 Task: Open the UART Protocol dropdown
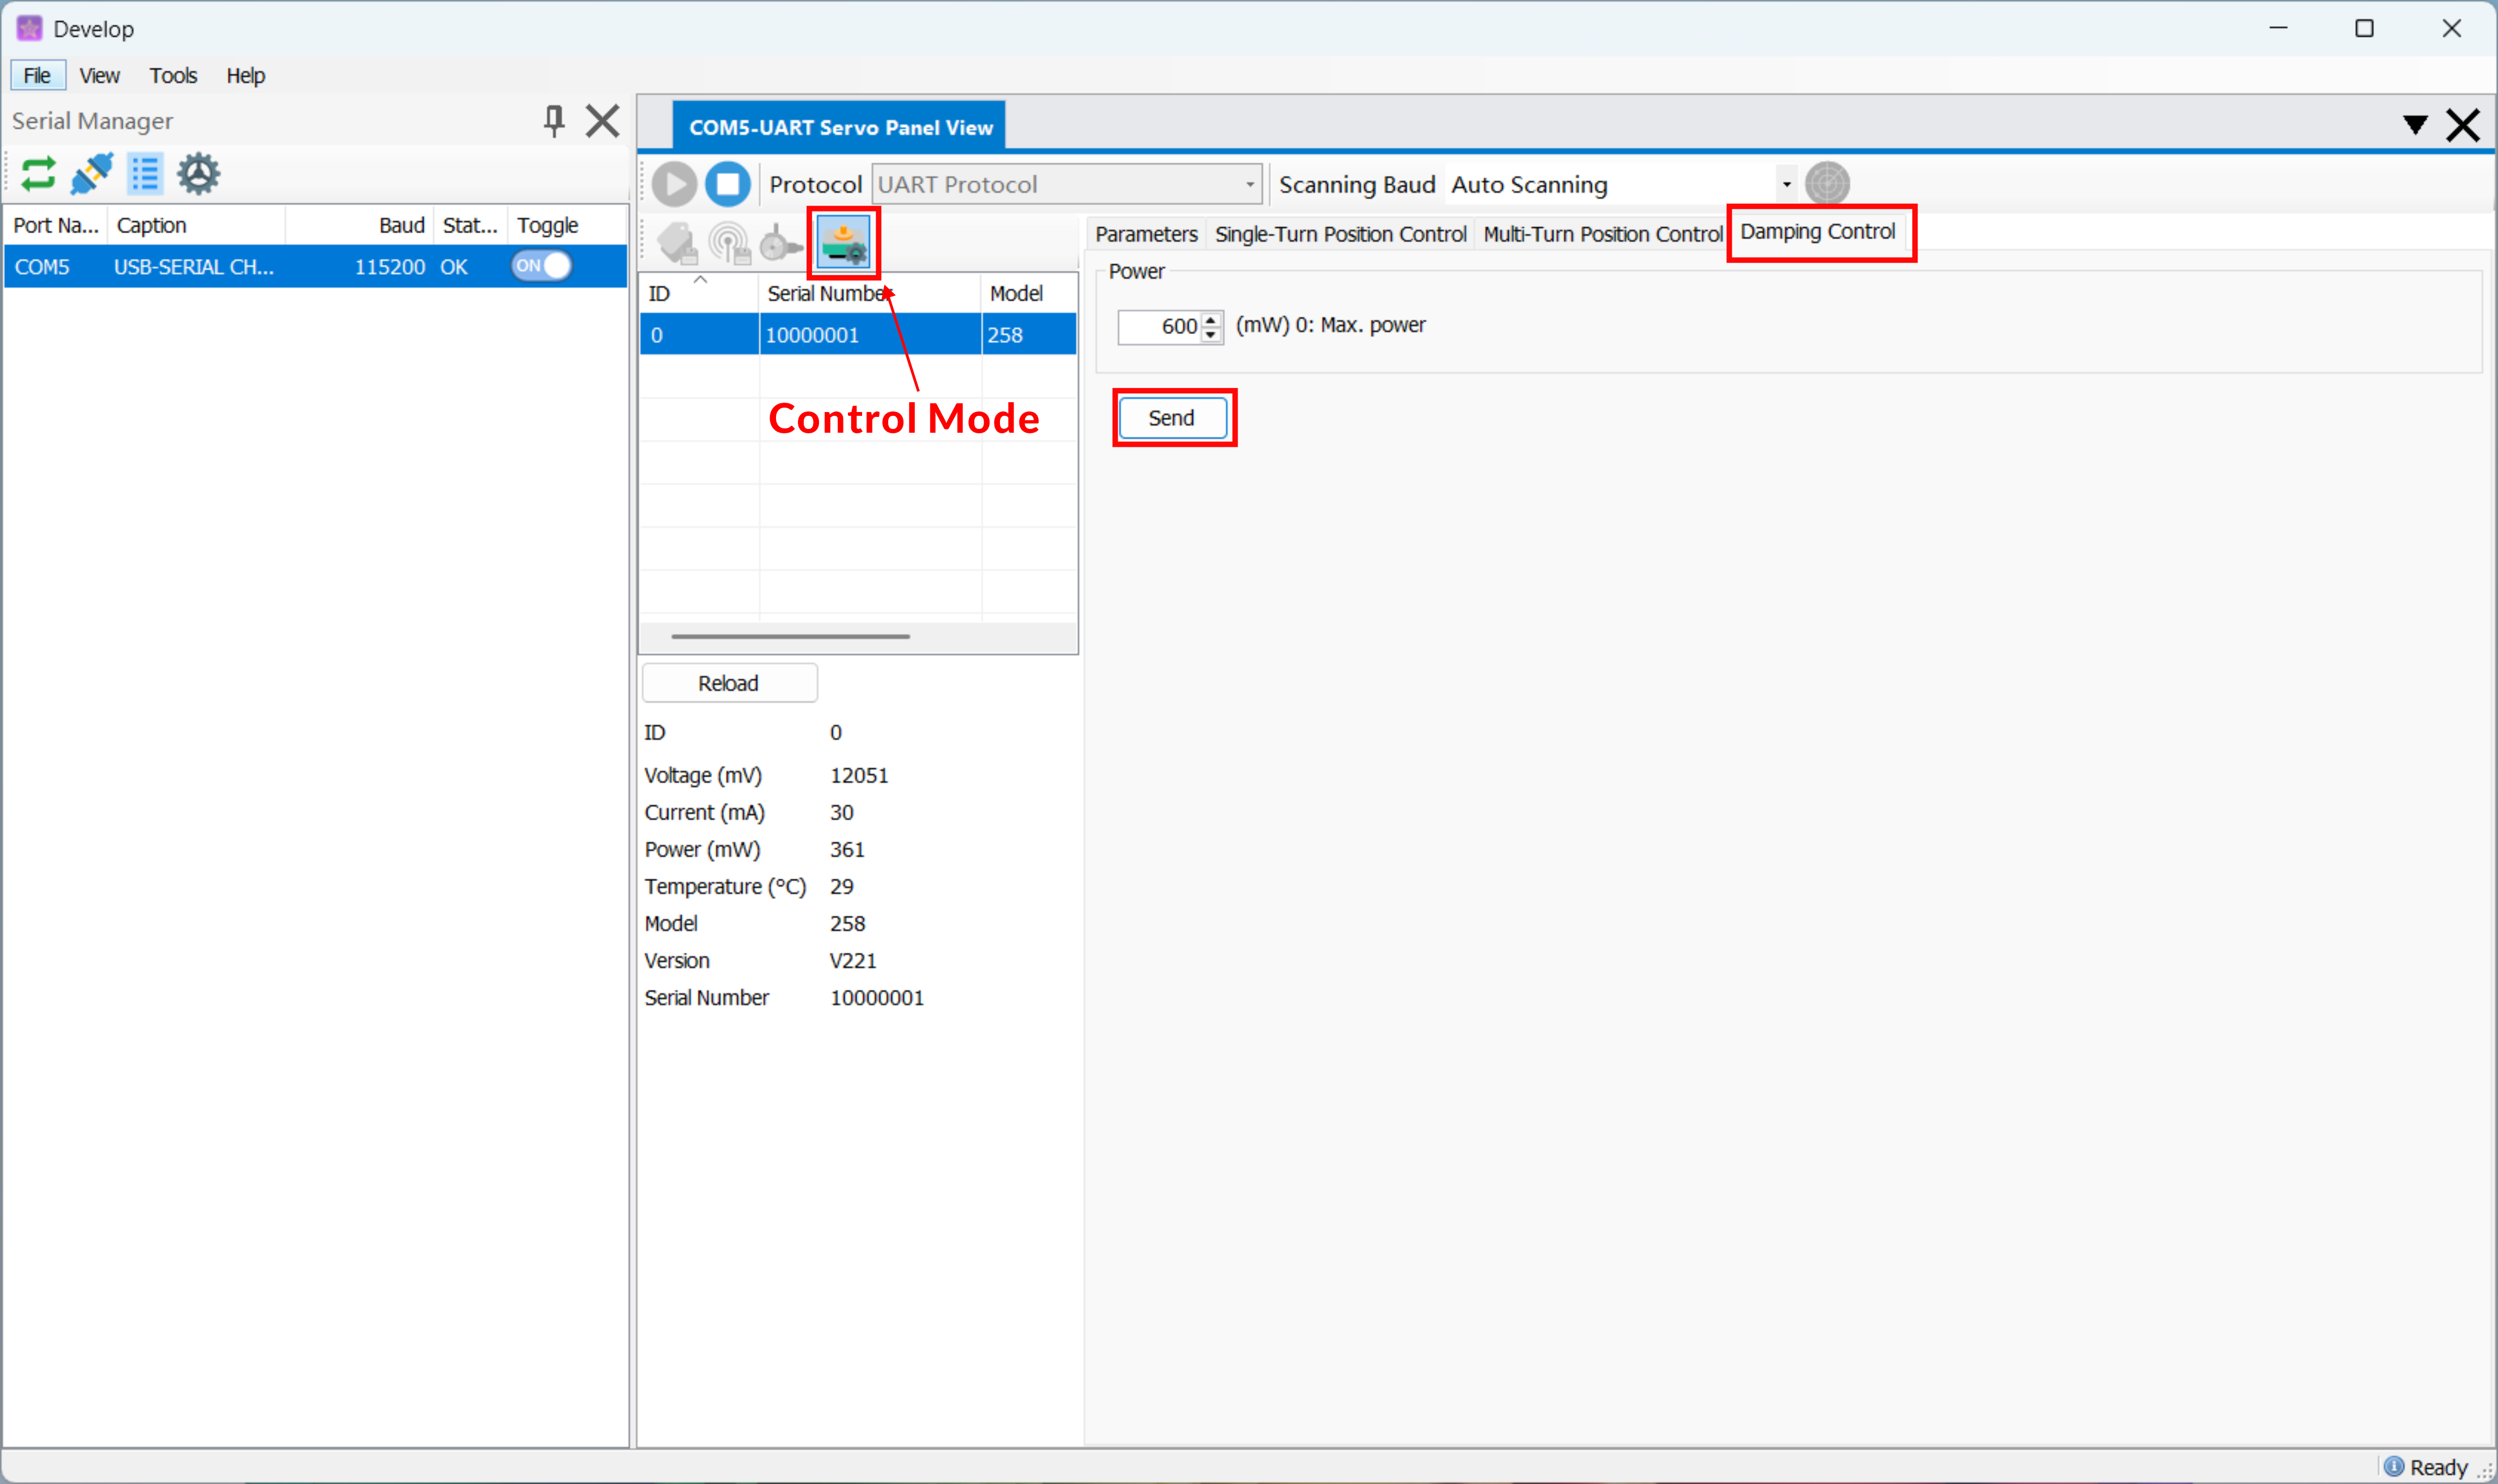tap(1248, 184)
